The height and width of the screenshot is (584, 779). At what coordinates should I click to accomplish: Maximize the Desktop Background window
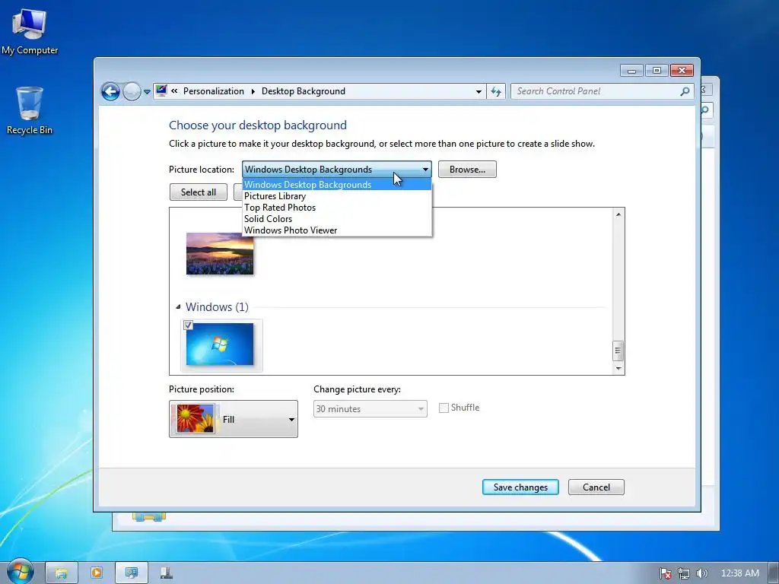pos(657,71)
